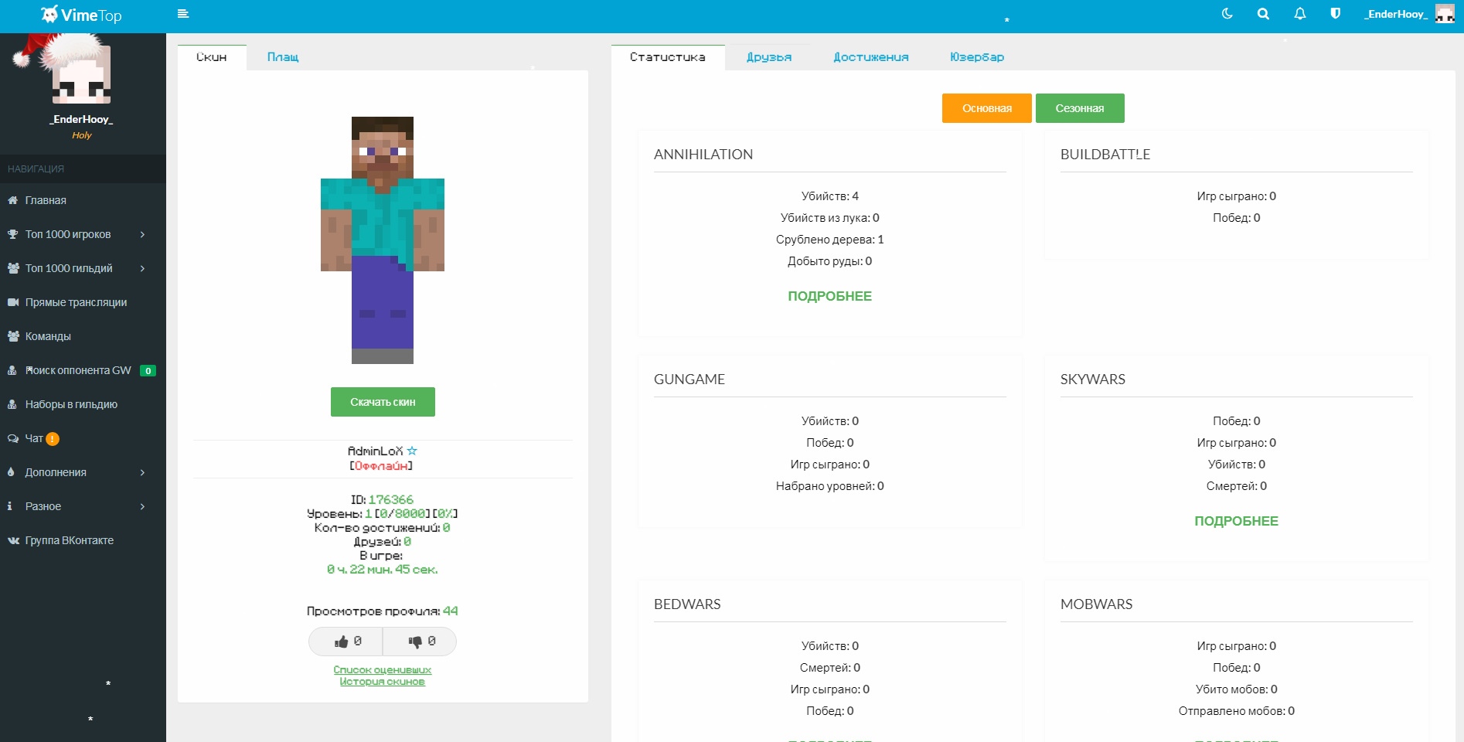Select Основная statistics button
The width and height of the screenshot is (1464, 742).
click(987, 108)
